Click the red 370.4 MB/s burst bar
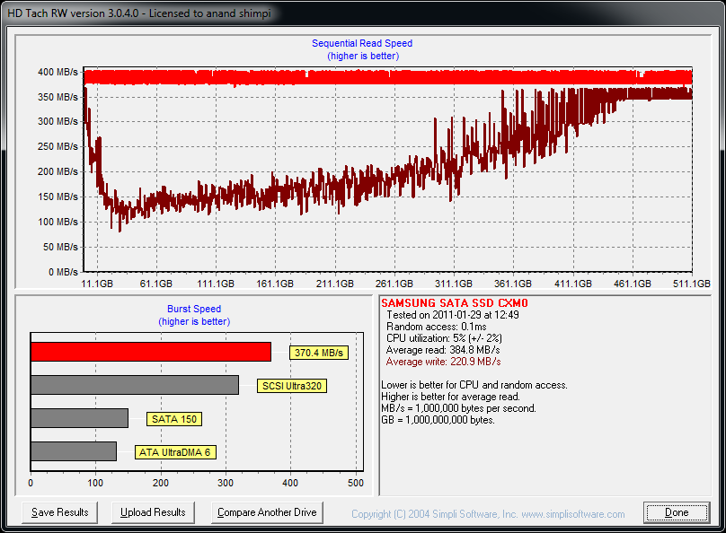726x533 pixels. [x=150, y=352]
